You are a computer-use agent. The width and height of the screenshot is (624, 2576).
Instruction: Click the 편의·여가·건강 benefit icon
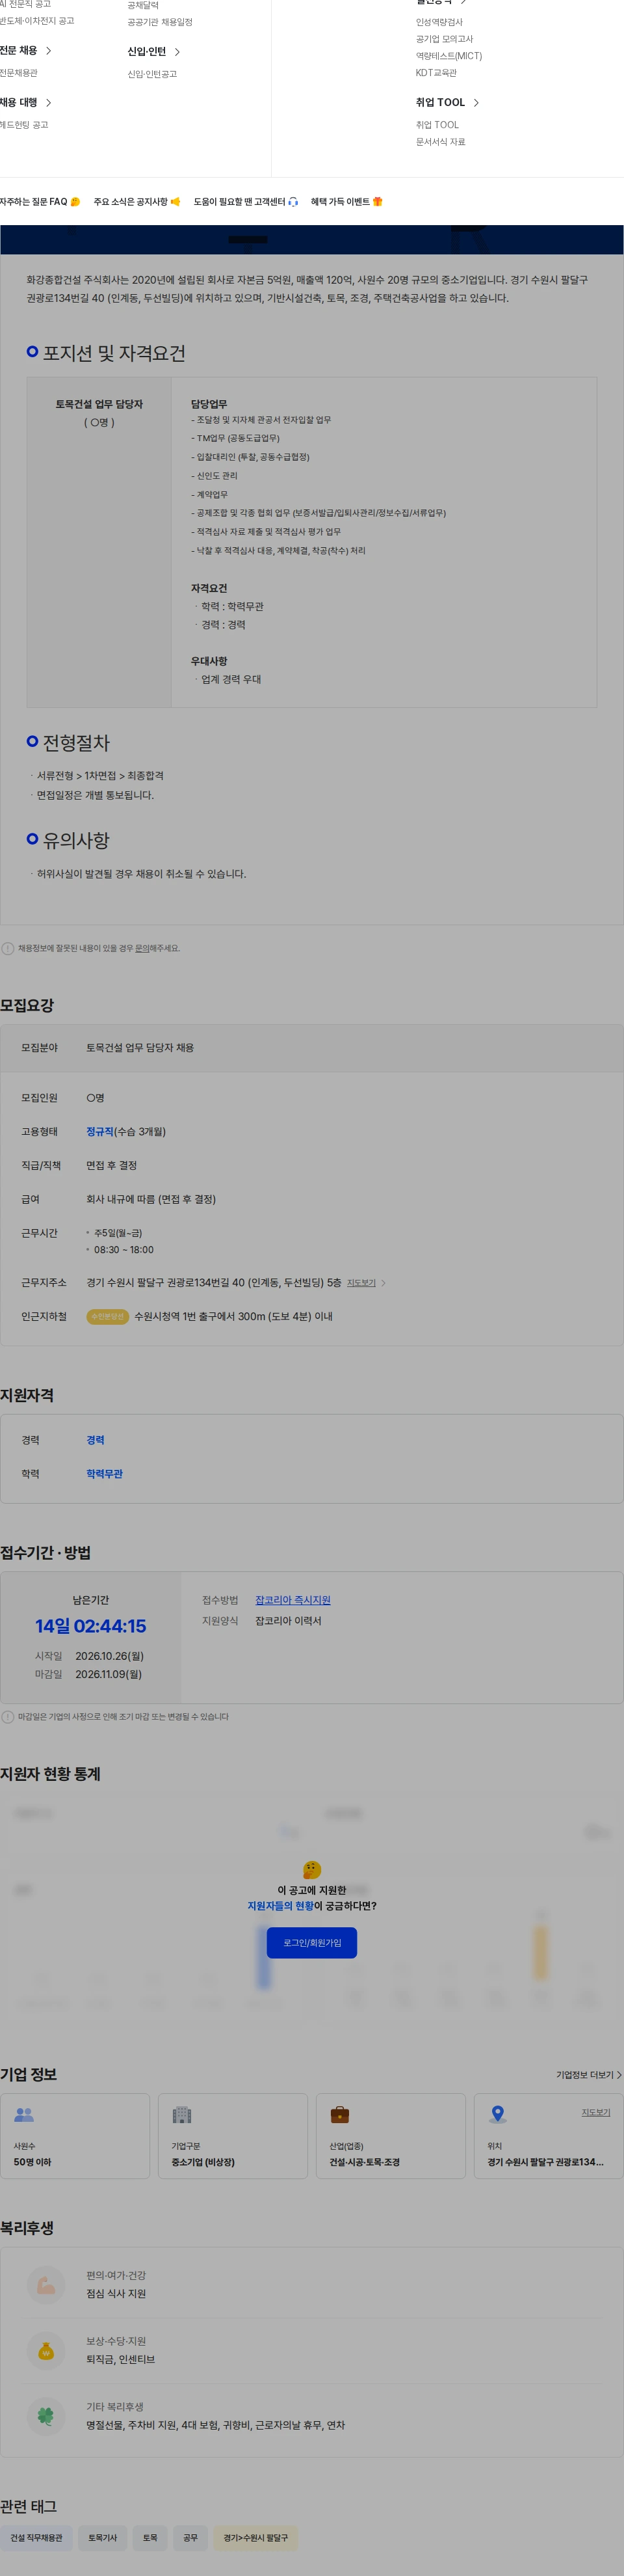pyautogui.click(x=46, y=2285)
